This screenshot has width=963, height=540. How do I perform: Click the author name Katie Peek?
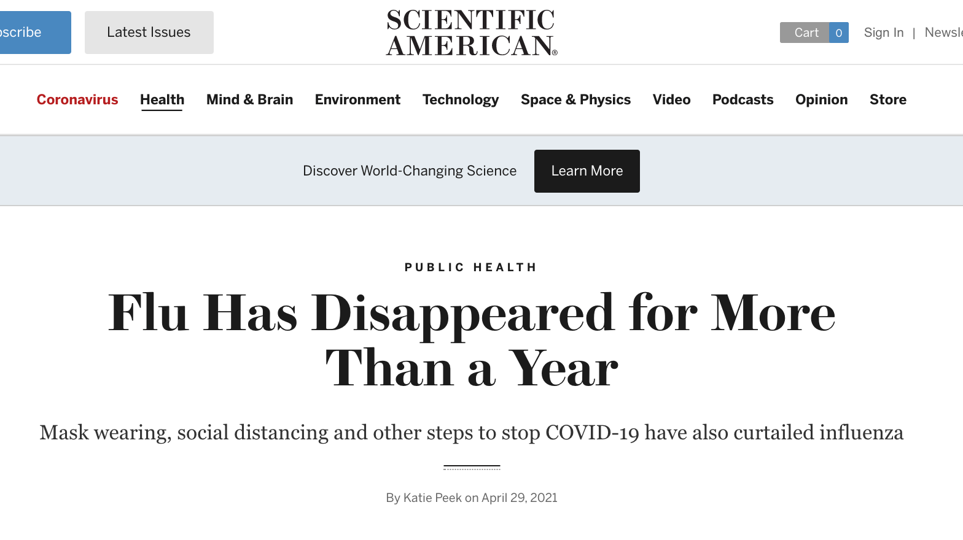pos(432,498)
